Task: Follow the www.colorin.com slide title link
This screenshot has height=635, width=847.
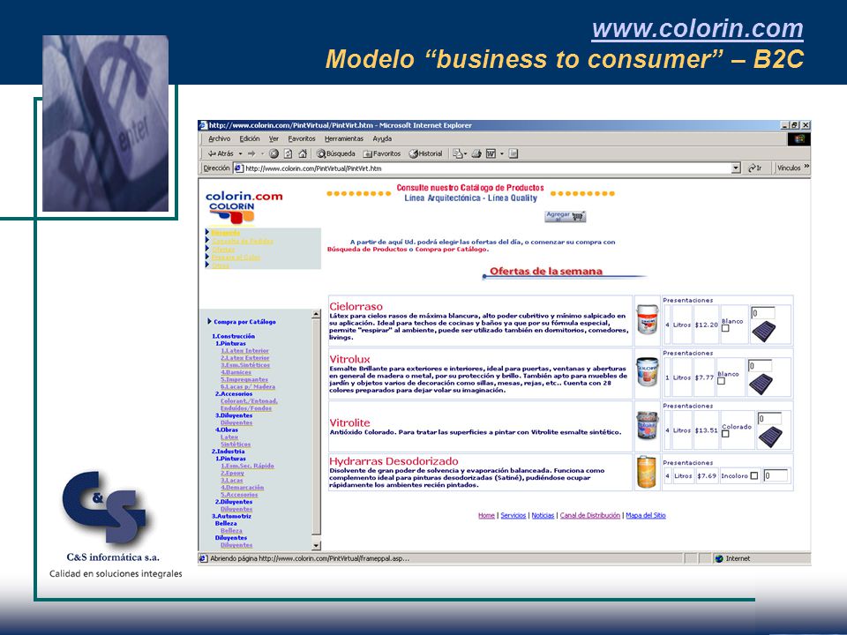Action: 697,28
